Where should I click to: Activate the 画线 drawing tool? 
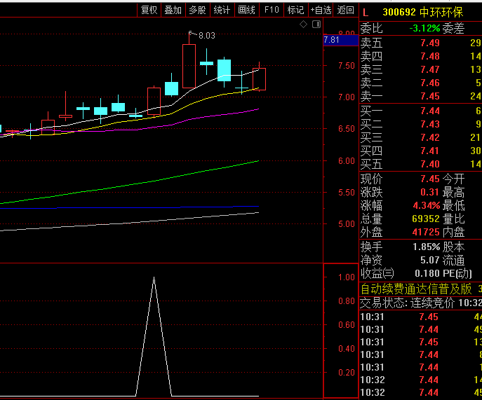pyautogui.click(x=246, y=10)
